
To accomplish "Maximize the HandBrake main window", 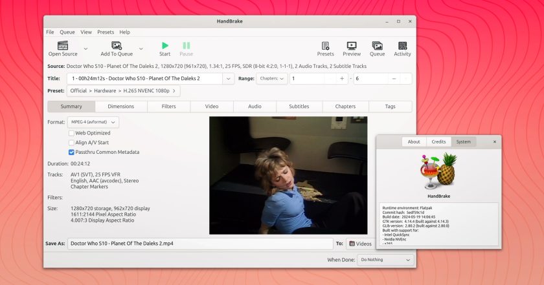I will click(398, 21).
